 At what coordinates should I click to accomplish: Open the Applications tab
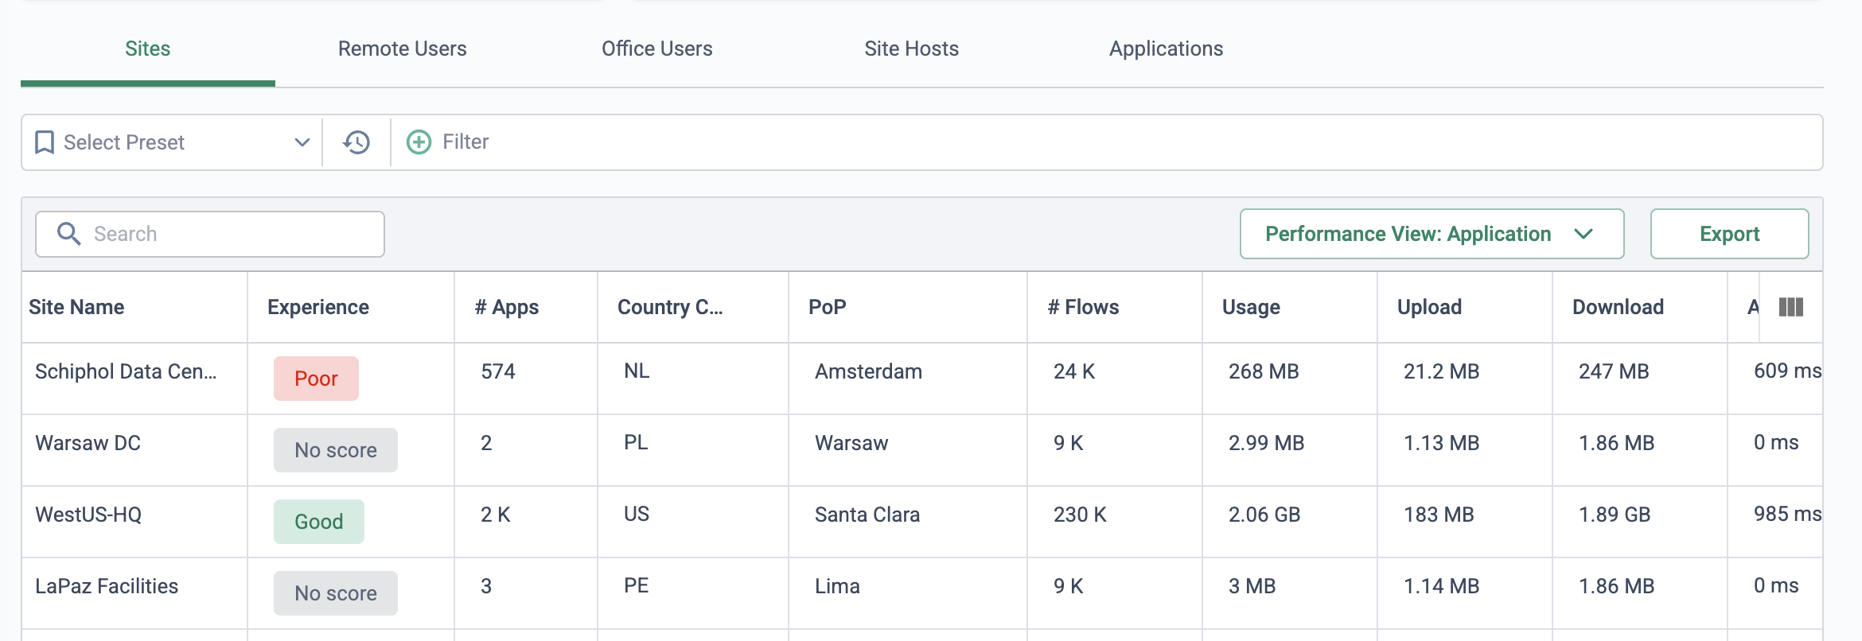tap(1167, 49)
